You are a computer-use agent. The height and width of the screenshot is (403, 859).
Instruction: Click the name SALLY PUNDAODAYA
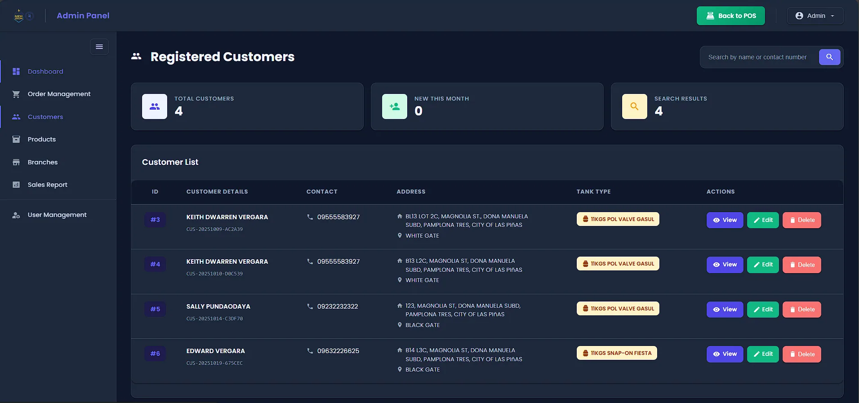(x=218, y=306)
